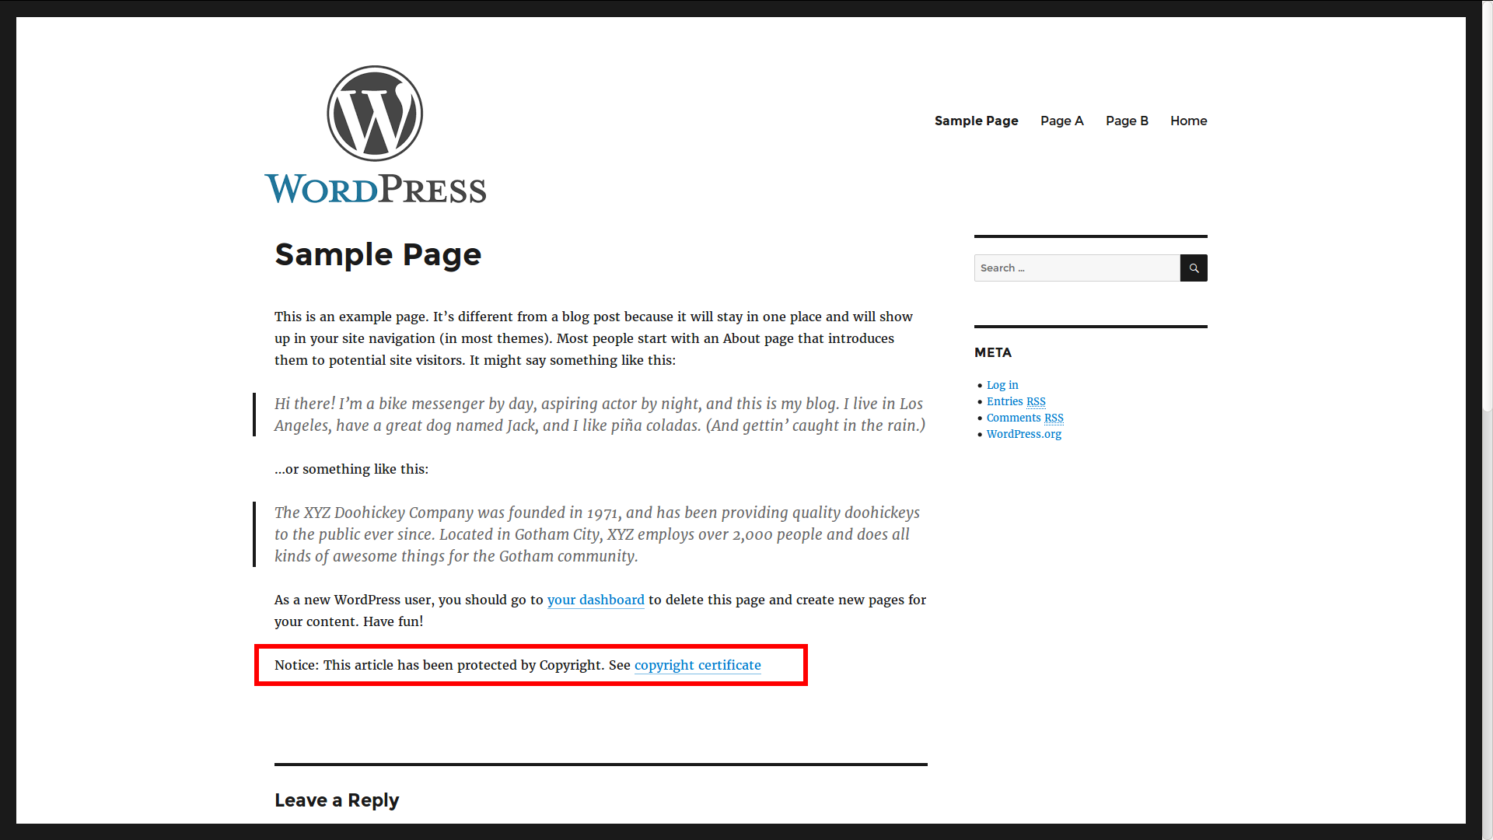The height and width of the screenshot is (840, 1493).
Task: Open the Sample Page menu item
Action: tap(976, 121)
